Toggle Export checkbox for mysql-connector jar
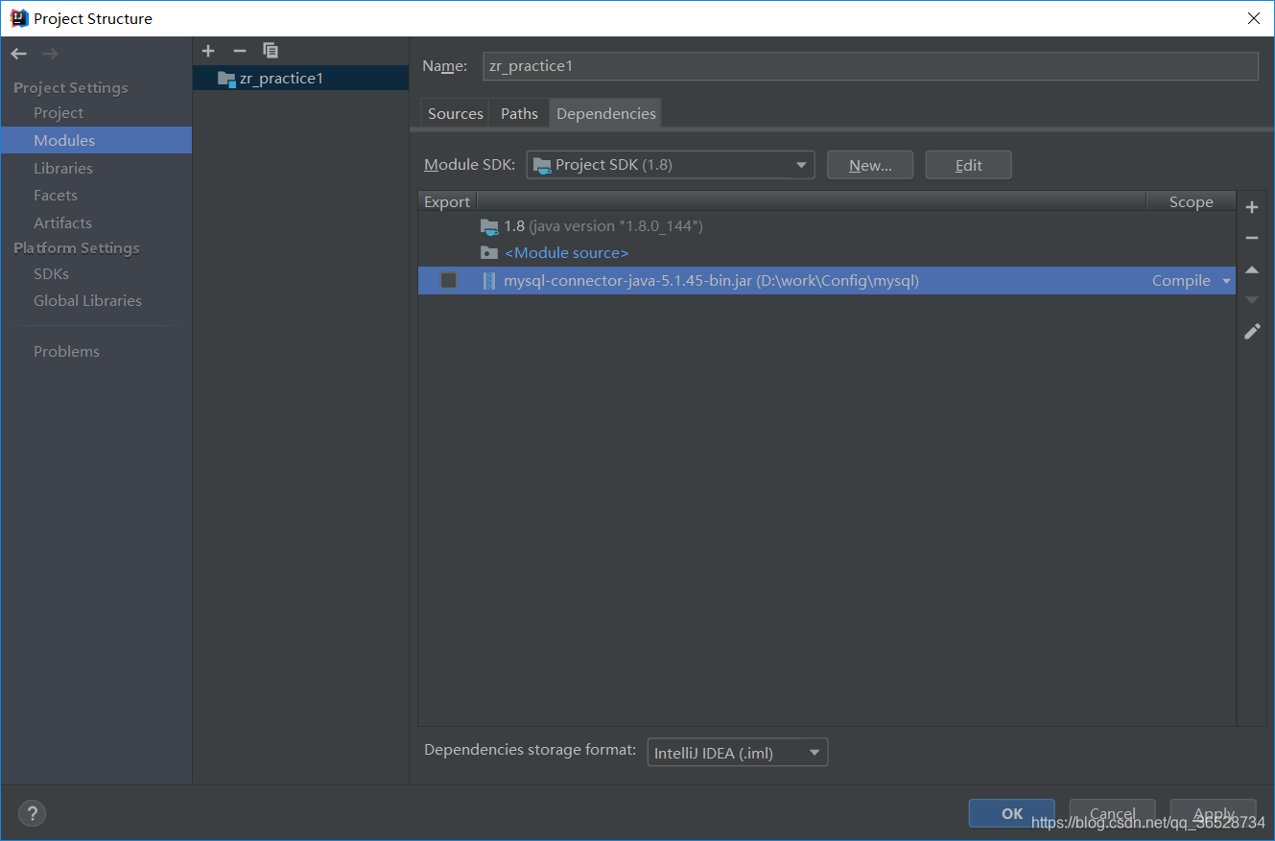The width and height of the screenshot is (1275, 841). (x=448, y=281)
